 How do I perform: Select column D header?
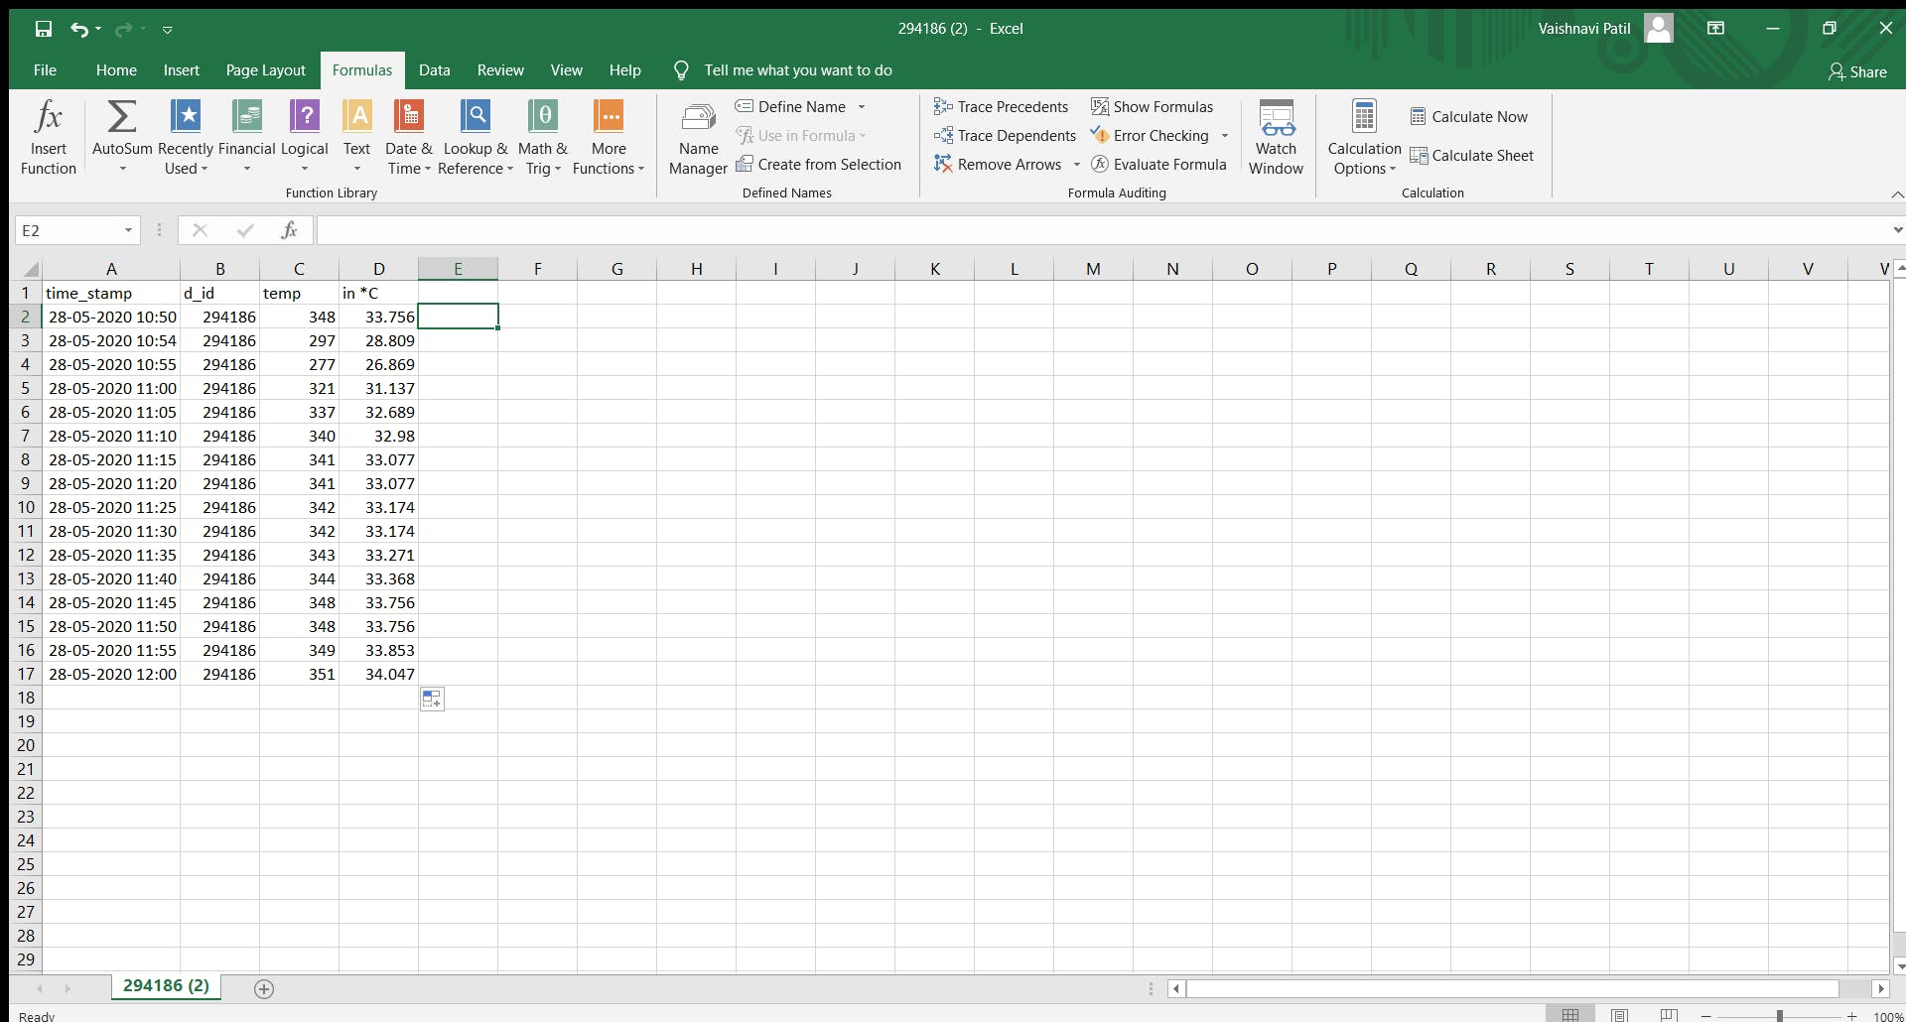point(378,269)
